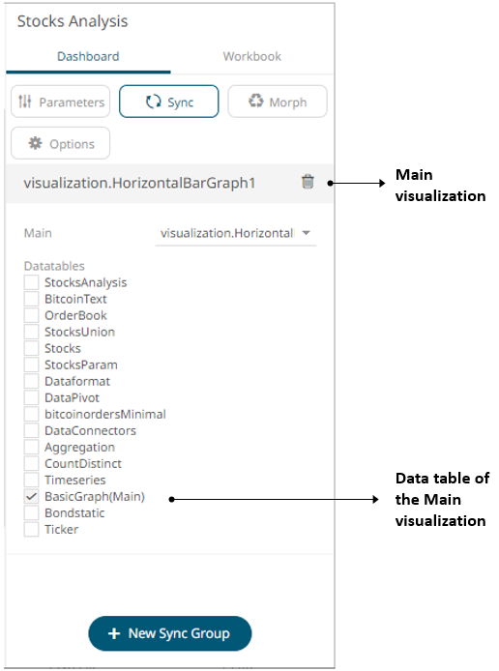
Task: Select the Dashboard tab
Action: [x=88, y=57]
